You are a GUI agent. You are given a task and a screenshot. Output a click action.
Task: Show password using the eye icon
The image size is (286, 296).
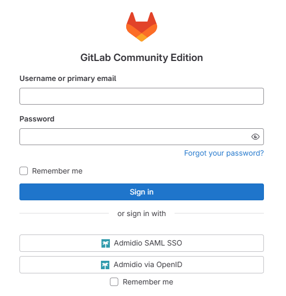click(x=255, y=137)
